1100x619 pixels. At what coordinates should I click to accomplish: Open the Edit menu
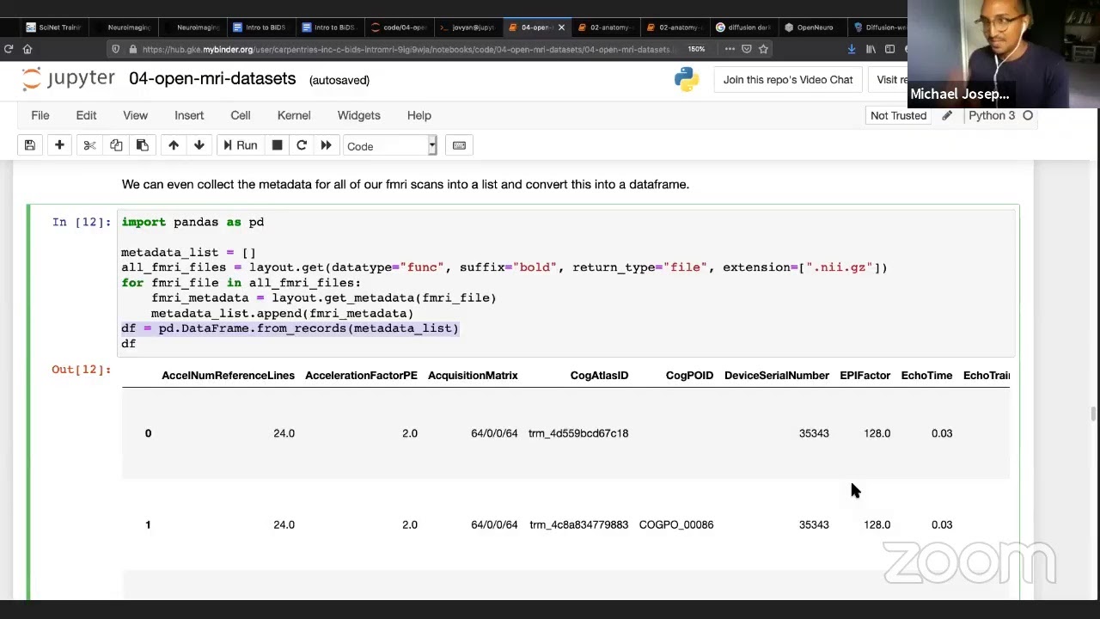coord(86,115)
